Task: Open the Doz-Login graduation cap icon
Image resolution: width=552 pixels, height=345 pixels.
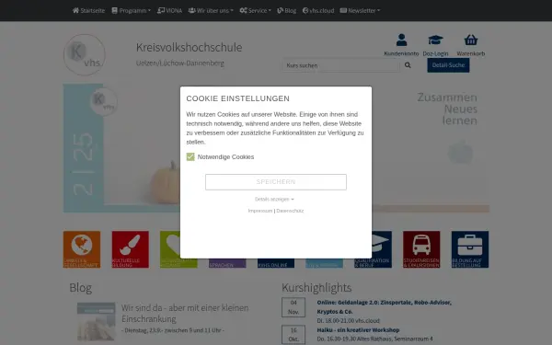Action: tap(435, 40)
